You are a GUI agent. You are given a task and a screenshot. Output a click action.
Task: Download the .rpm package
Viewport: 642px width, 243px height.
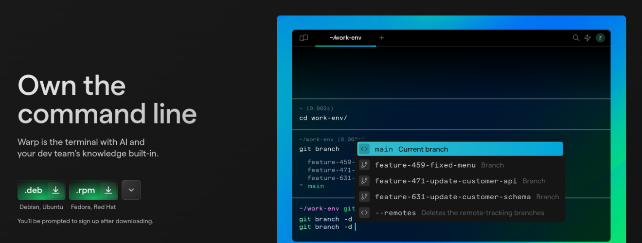click(93, 190)
